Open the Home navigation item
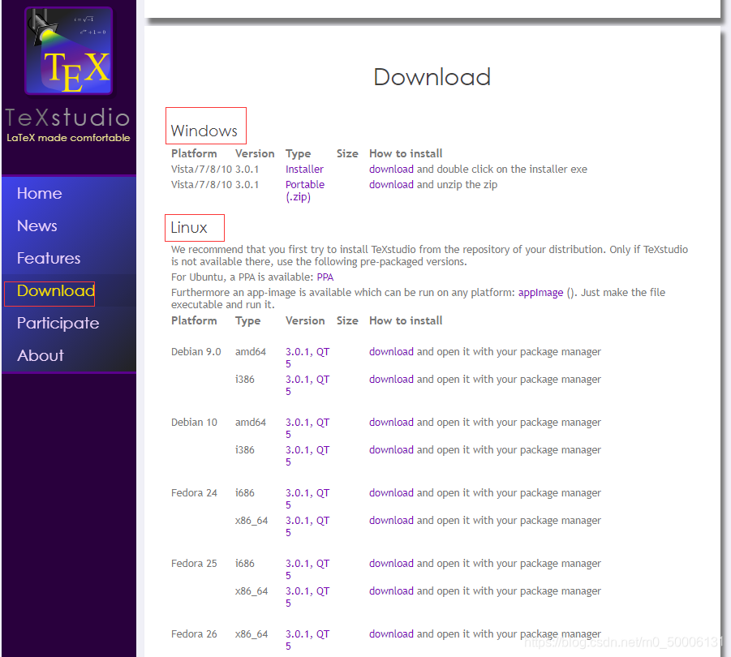731x657 pixels. [39, 193]
